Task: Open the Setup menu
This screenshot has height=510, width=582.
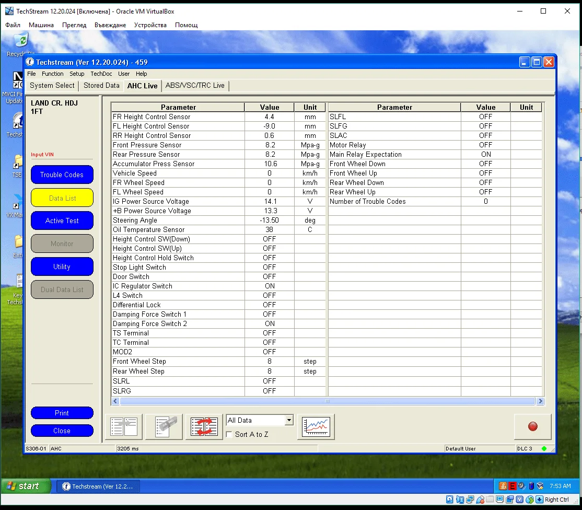Action: coord(77,74)
